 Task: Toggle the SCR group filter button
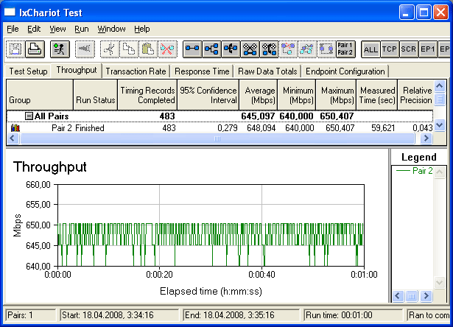pyautogui.click(x=409, y=49)
